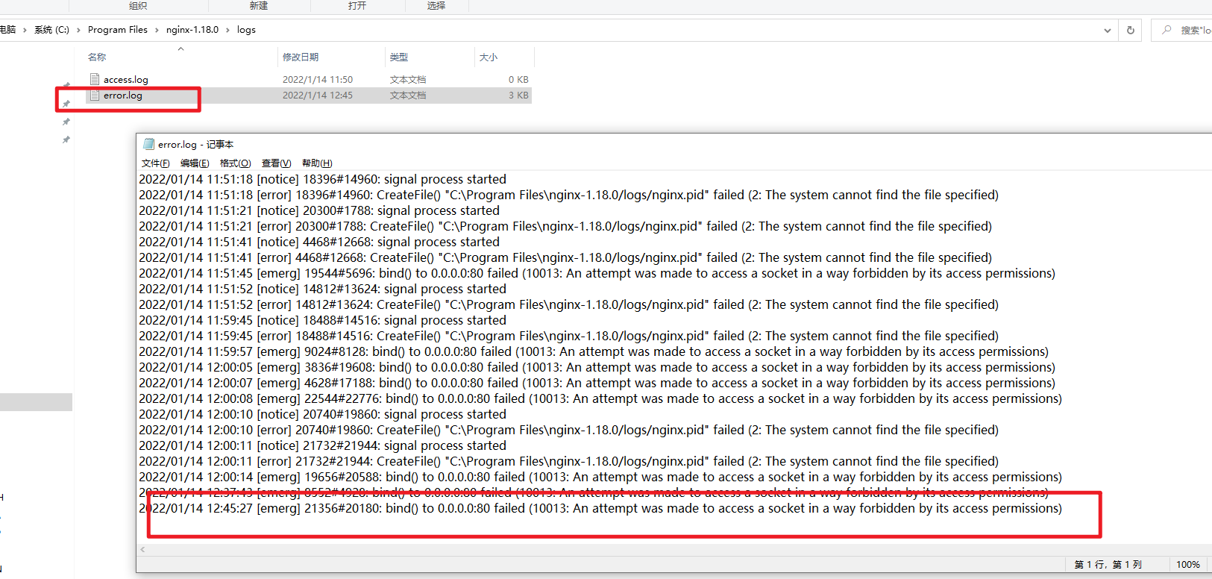Click the lowest pin icon in the navigation pane

click(x=66, y=140)
